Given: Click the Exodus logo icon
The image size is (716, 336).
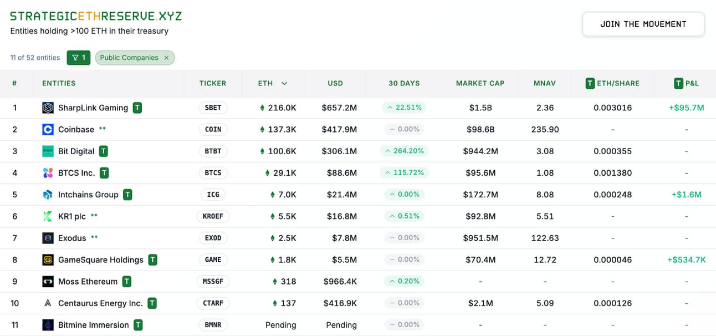Looking at the screenshot, I should click(48, 238).
